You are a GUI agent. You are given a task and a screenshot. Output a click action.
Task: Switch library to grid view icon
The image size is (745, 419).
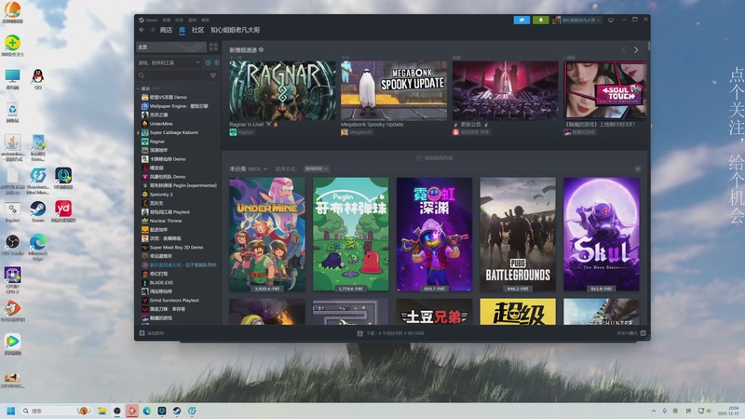pos(213,47)
